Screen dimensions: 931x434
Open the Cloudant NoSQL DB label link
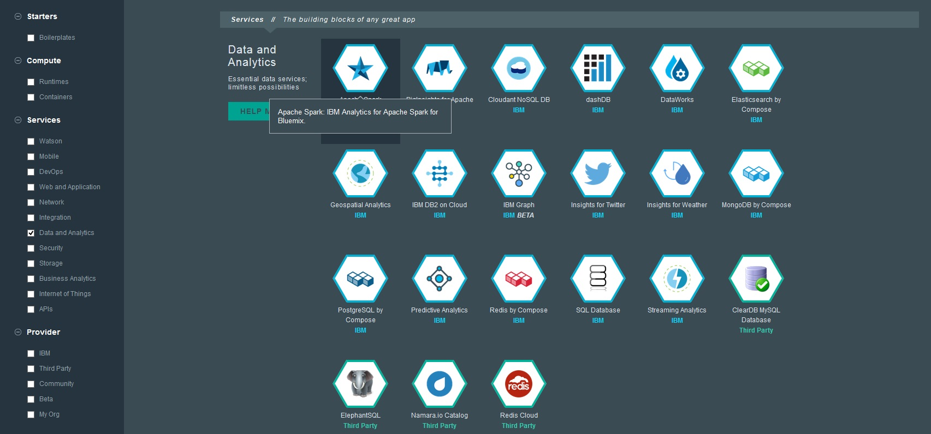(519, 100)
